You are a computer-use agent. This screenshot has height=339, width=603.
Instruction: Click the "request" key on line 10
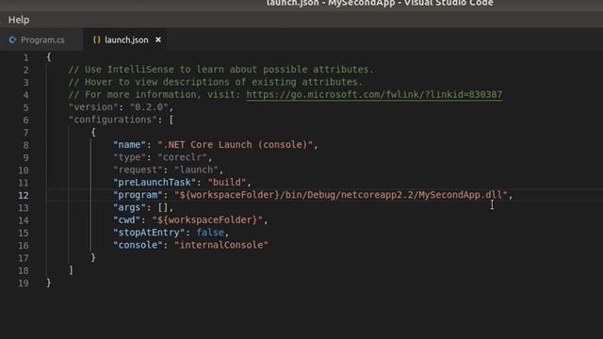coord(139,169)
